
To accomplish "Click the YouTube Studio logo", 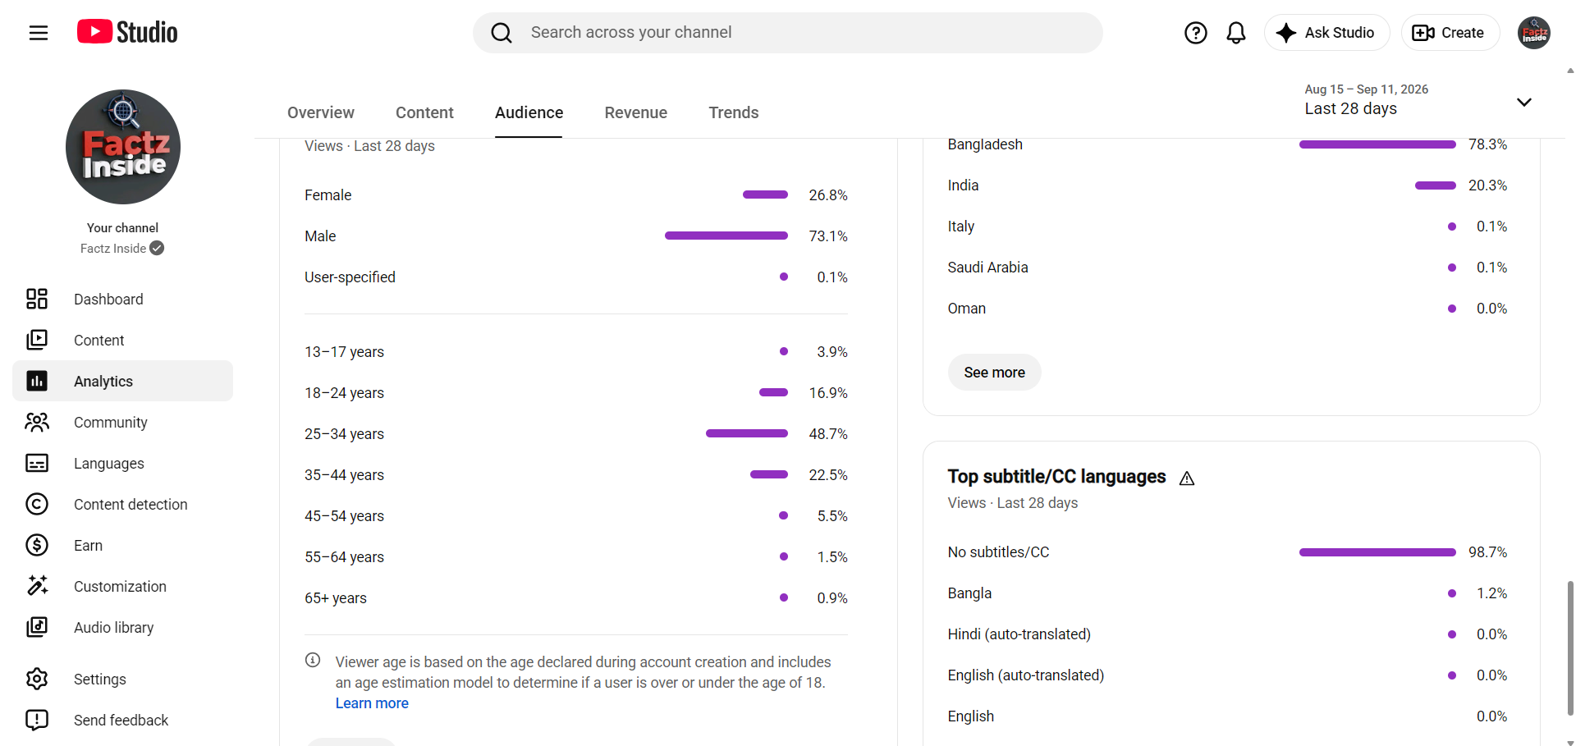I will 127,32.
